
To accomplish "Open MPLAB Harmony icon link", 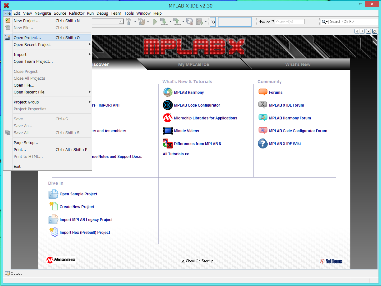I will click(168, 93).
